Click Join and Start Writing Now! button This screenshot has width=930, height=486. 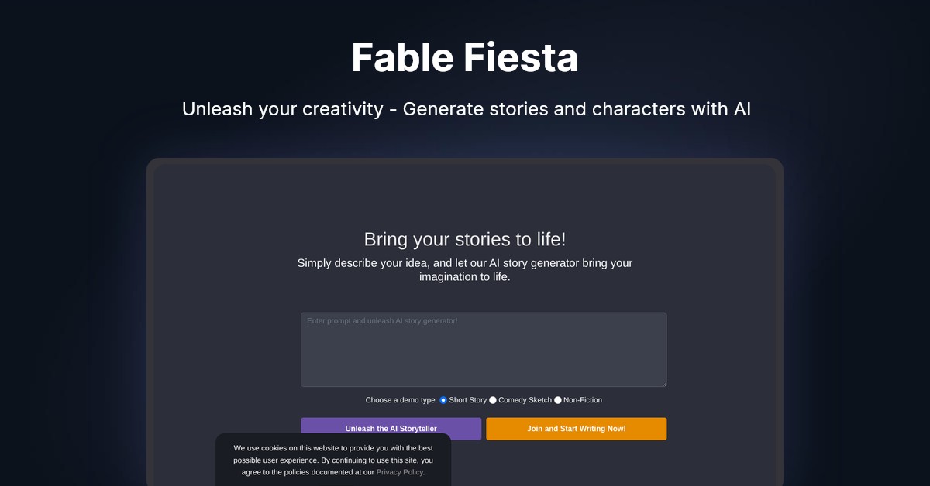coord(576,429)
